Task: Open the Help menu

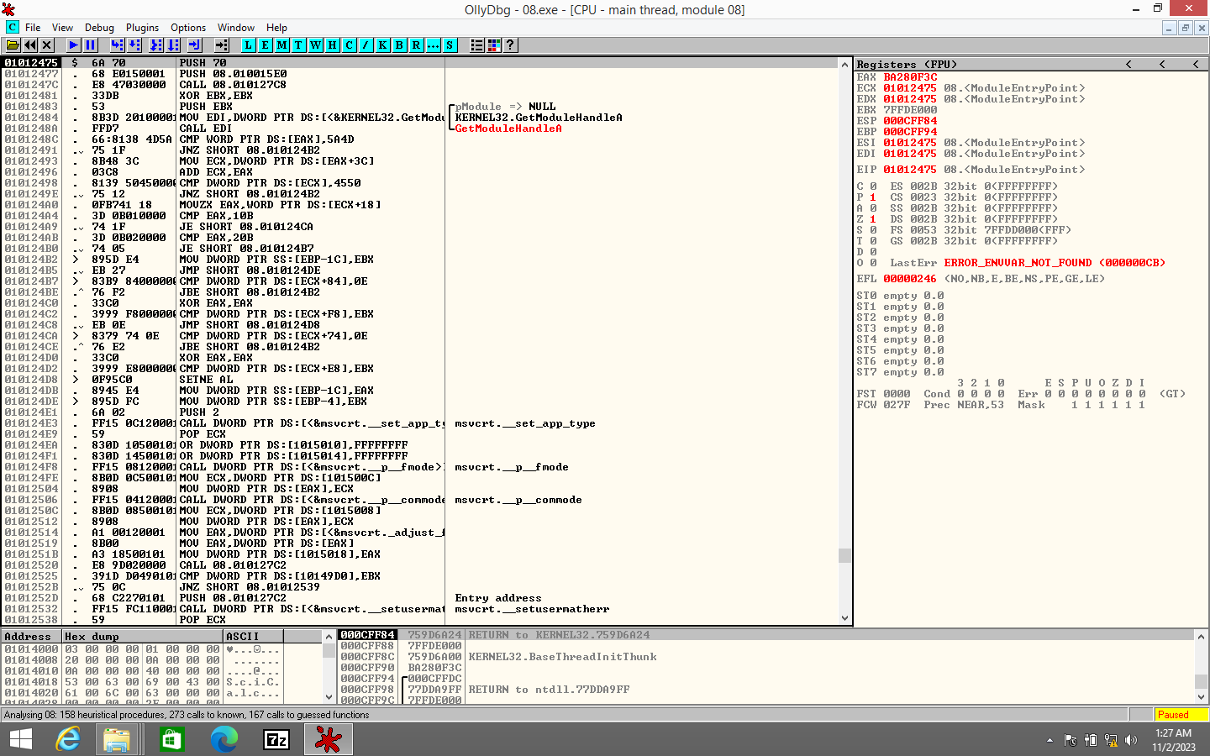Action: pos(276,28)
